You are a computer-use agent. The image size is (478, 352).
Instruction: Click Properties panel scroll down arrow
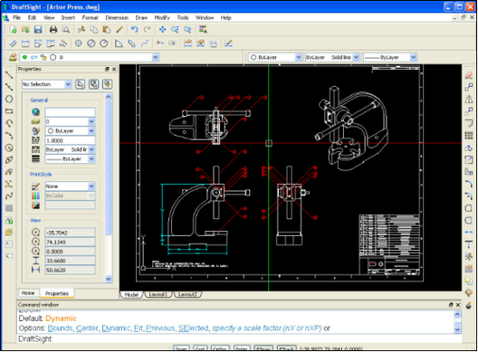pyautogui.click(x=109, y=279)
